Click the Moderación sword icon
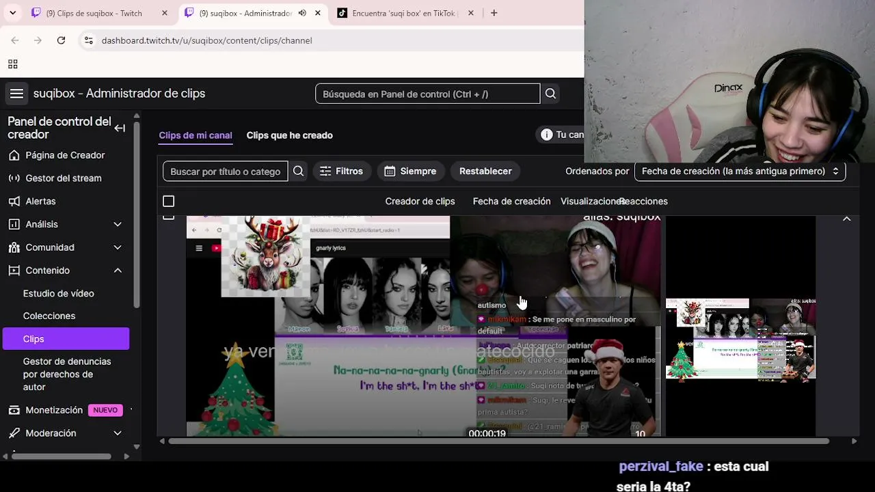 pyautogui.click(x=14, y=433)
